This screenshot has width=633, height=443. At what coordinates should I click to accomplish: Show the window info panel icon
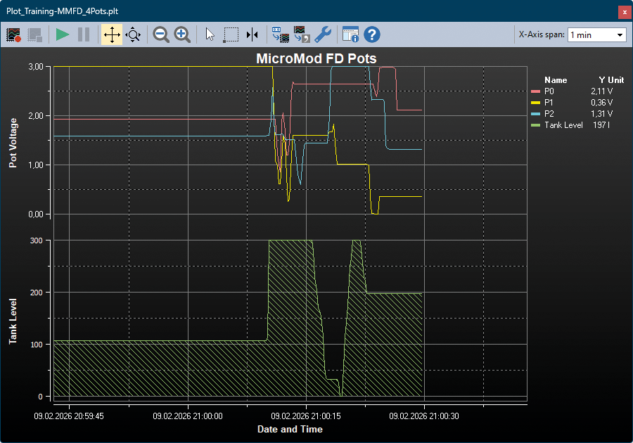pyautogui.click(x=350, y=34)
